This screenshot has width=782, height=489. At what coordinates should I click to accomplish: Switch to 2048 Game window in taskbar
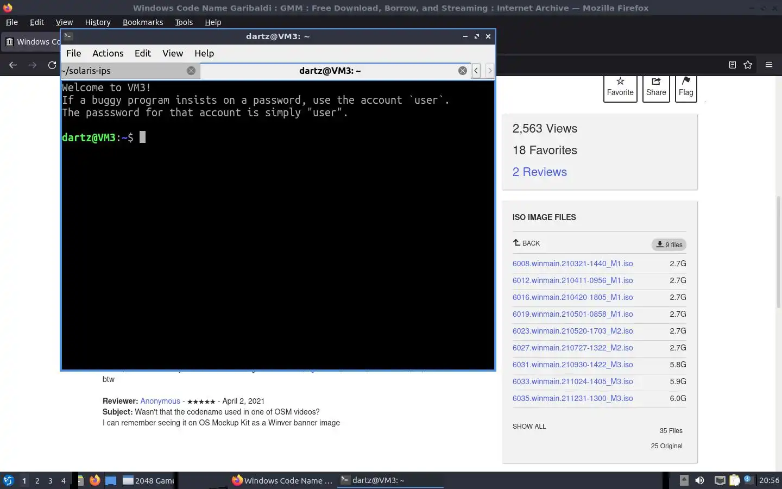(x=148, y=480)
